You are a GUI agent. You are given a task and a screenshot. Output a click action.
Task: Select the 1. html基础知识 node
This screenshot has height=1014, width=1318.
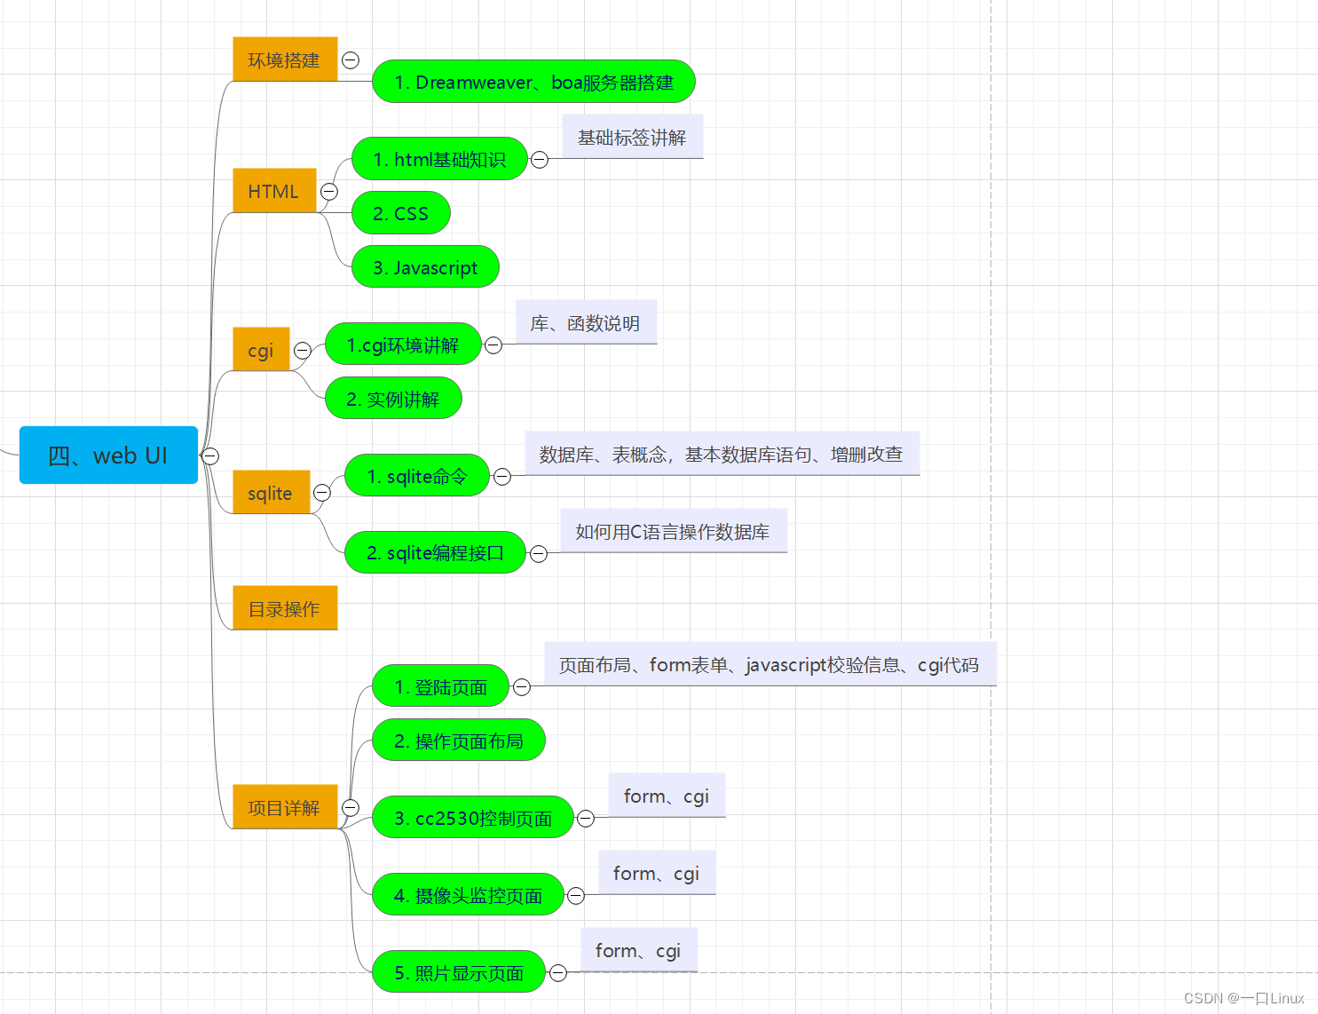point(439,159)
